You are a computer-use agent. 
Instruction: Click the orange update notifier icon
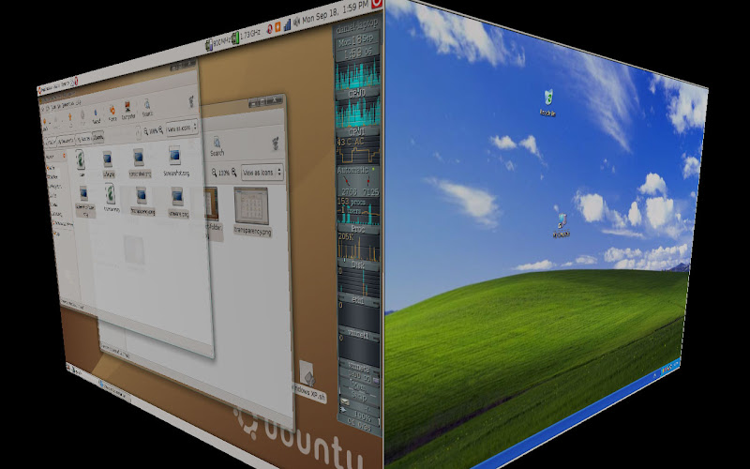tap(277, 27)
